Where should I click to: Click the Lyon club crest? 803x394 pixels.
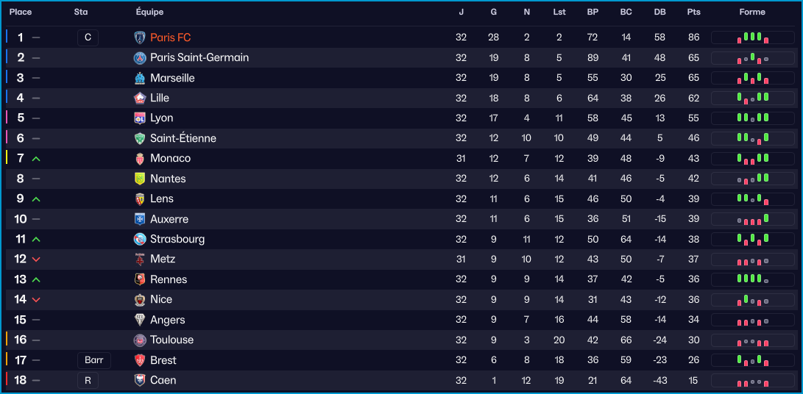(140, 118)
